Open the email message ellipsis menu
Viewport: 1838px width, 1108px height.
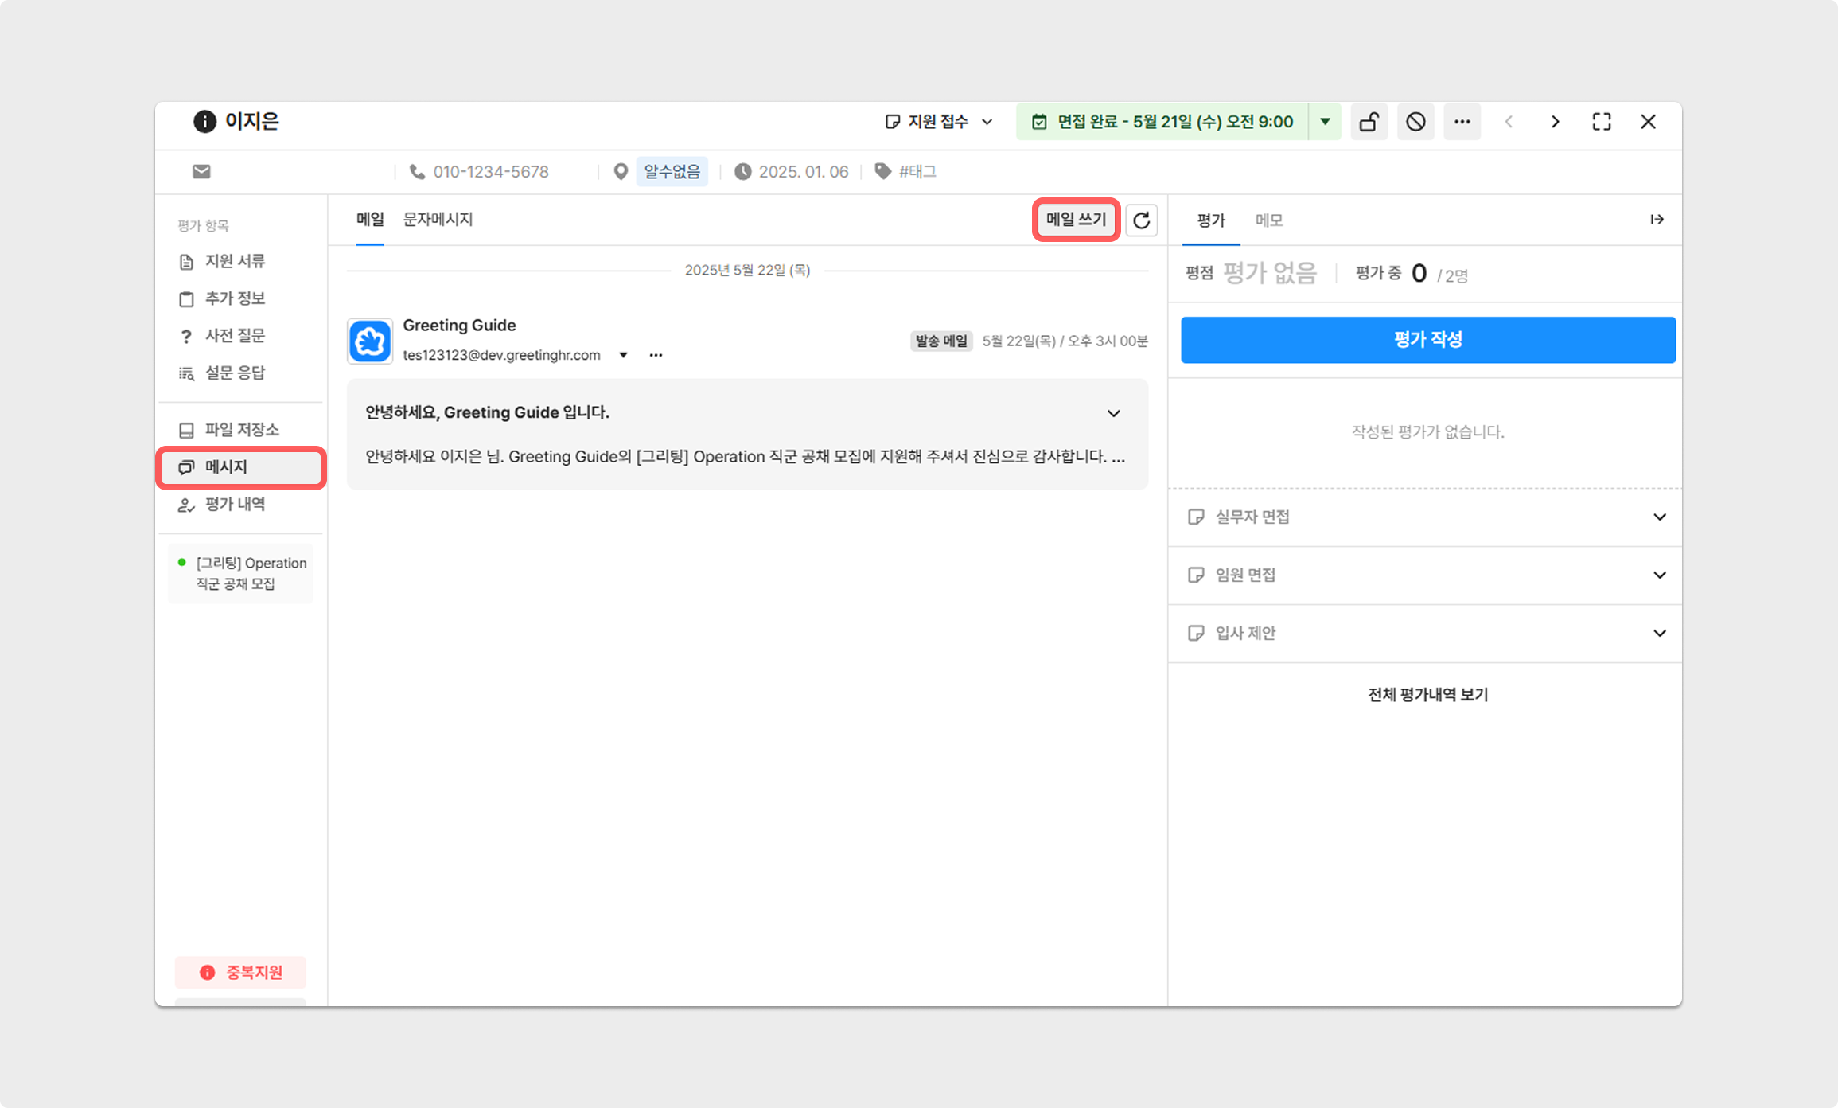pyautogui.click(x=656, y=355)
